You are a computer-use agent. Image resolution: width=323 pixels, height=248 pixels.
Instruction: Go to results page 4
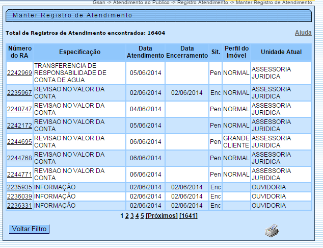[137, 216]
